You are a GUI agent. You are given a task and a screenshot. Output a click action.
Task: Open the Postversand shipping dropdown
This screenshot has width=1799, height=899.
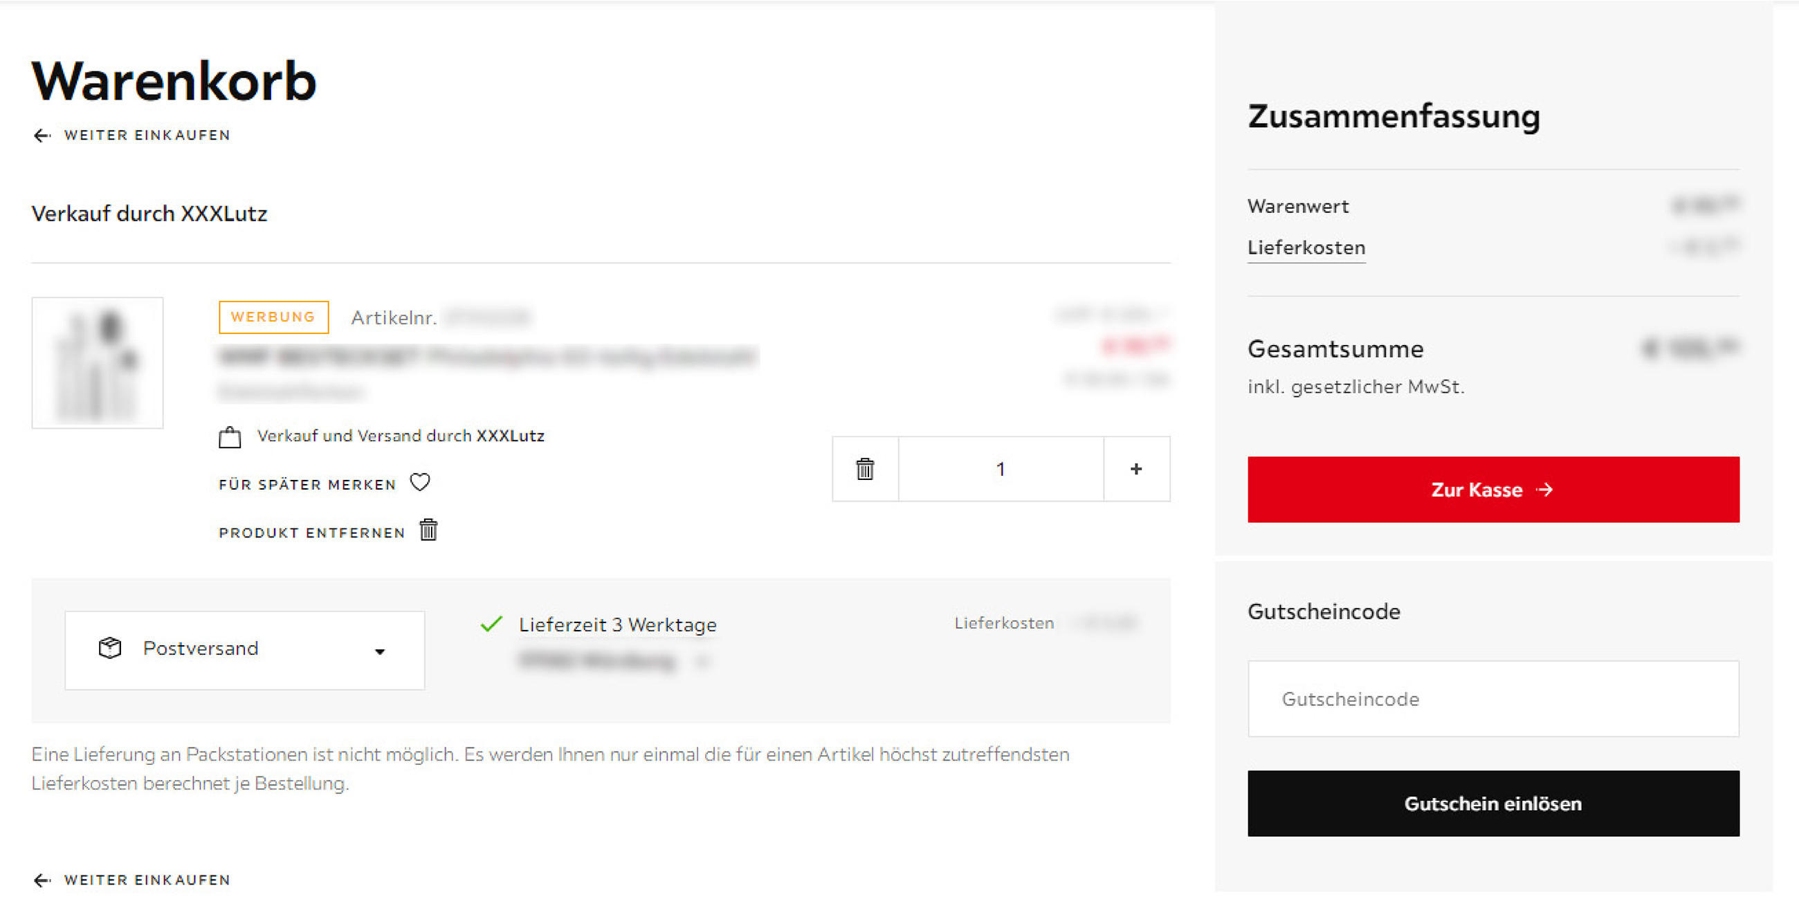(x=244, y=650)
